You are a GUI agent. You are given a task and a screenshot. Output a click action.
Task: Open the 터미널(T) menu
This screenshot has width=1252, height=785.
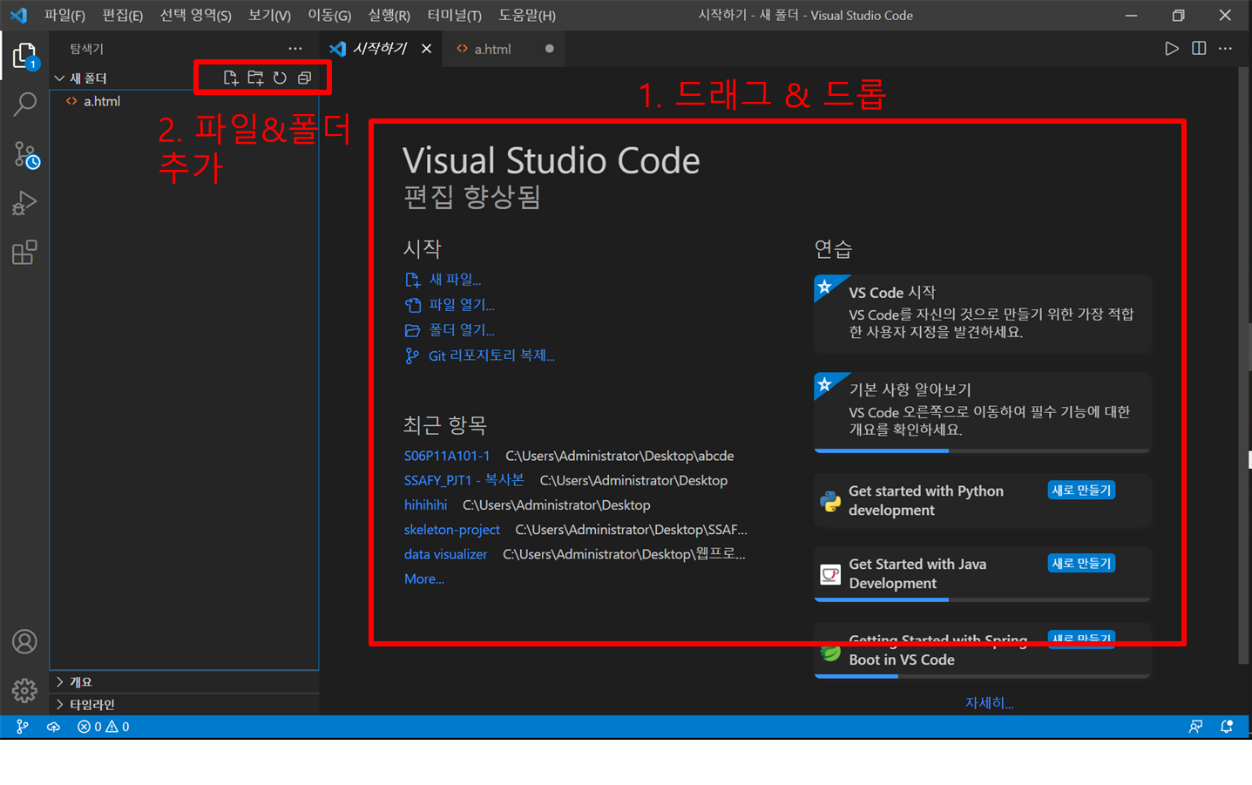[454, 15]
